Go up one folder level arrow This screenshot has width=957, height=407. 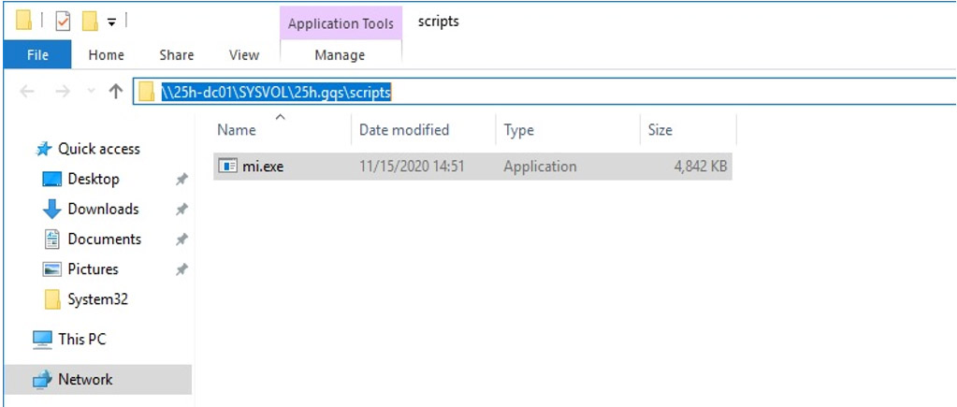(115, 91)
